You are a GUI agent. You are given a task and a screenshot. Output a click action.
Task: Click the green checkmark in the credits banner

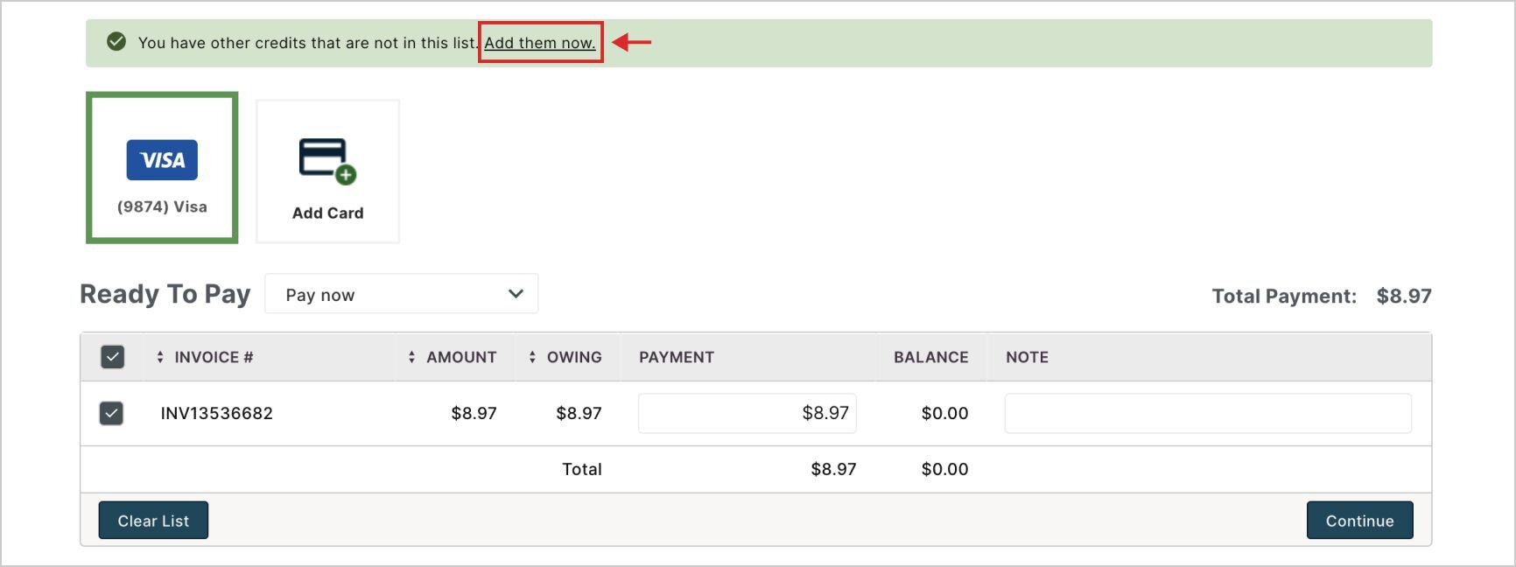[x=116, y=42]
